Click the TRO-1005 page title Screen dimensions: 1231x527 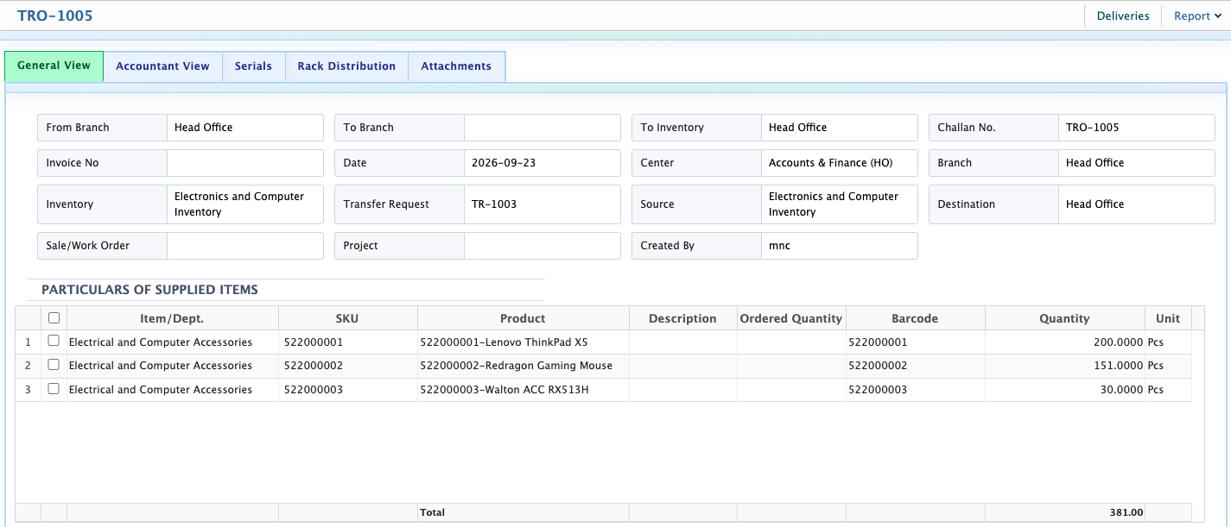pos(55,16)
